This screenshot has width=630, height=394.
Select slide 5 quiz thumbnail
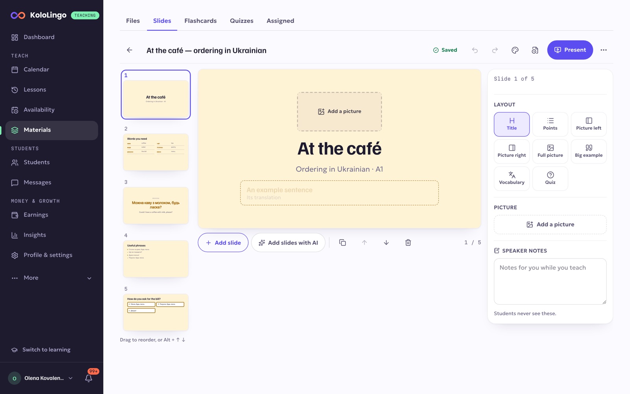click(x=156, y=312)
